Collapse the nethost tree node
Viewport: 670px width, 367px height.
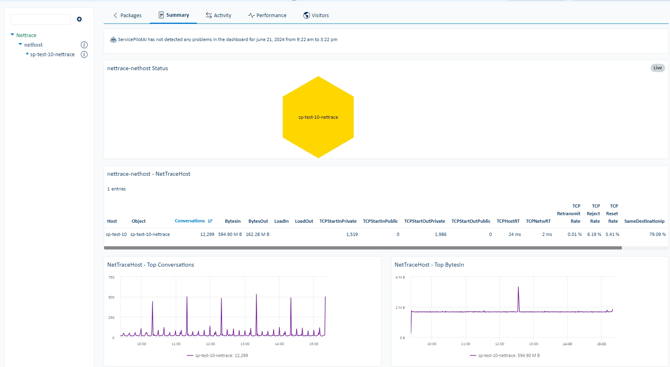click(20, 44)
